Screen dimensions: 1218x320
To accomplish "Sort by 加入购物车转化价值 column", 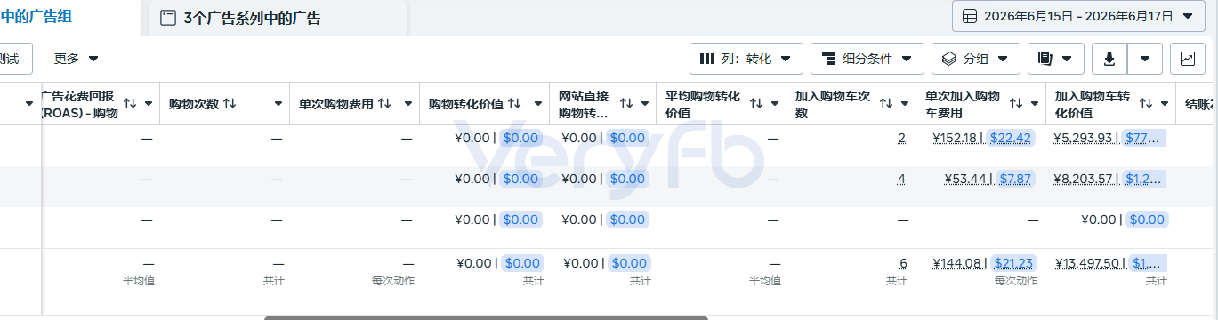I will pos(1146,104).
